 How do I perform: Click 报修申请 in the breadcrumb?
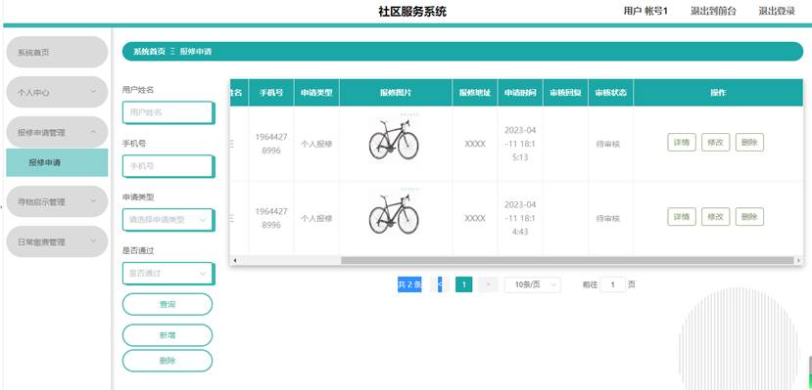tap(195, 52)
